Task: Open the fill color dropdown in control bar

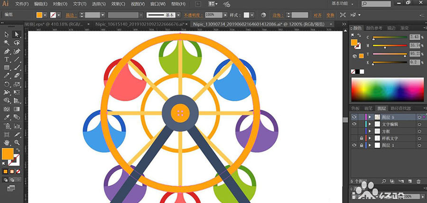Action: coord(45,15)
